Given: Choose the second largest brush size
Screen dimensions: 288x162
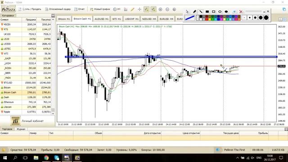Looking at the screenshot, I should pos(261,18).
